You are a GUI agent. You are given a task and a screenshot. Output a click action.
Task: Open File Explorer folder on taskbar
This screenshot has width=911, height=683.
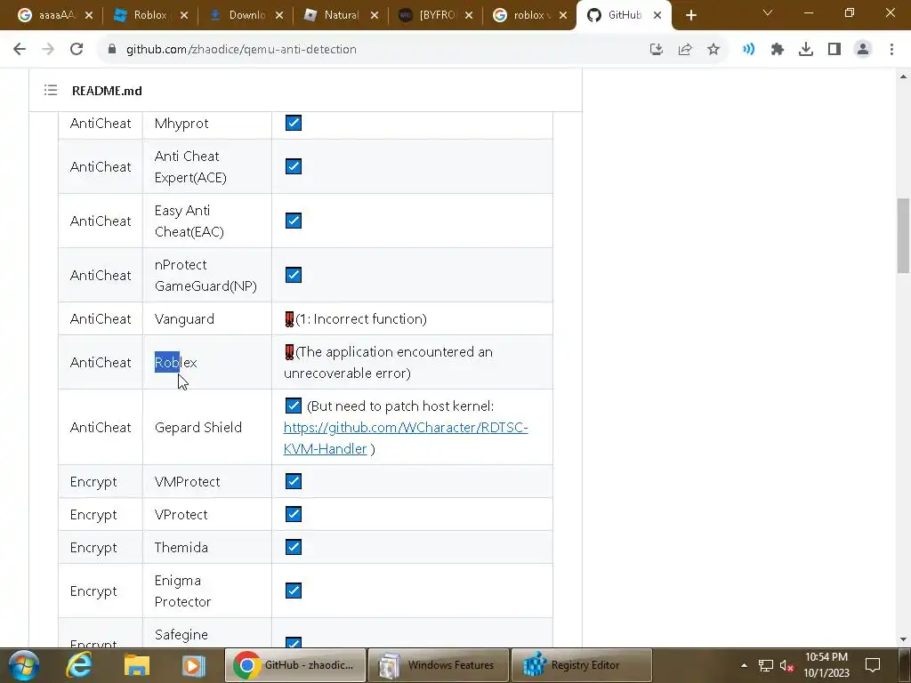137,665
